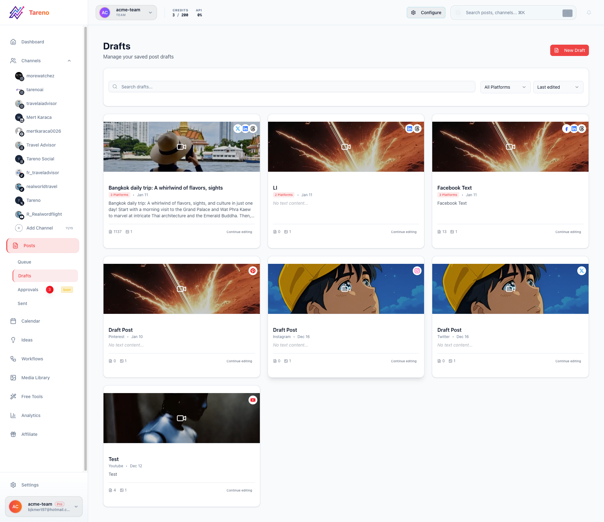This screenshot has width=604, height=522.
Task: Expand the account menu at sidebar bottom
Action: [x=76, y=507]
